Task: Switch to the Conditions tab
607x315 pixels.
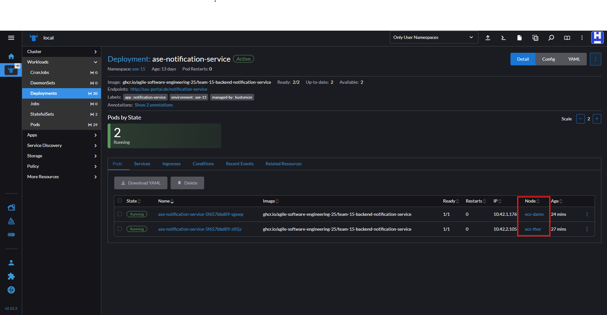Action: click(203, 164)
